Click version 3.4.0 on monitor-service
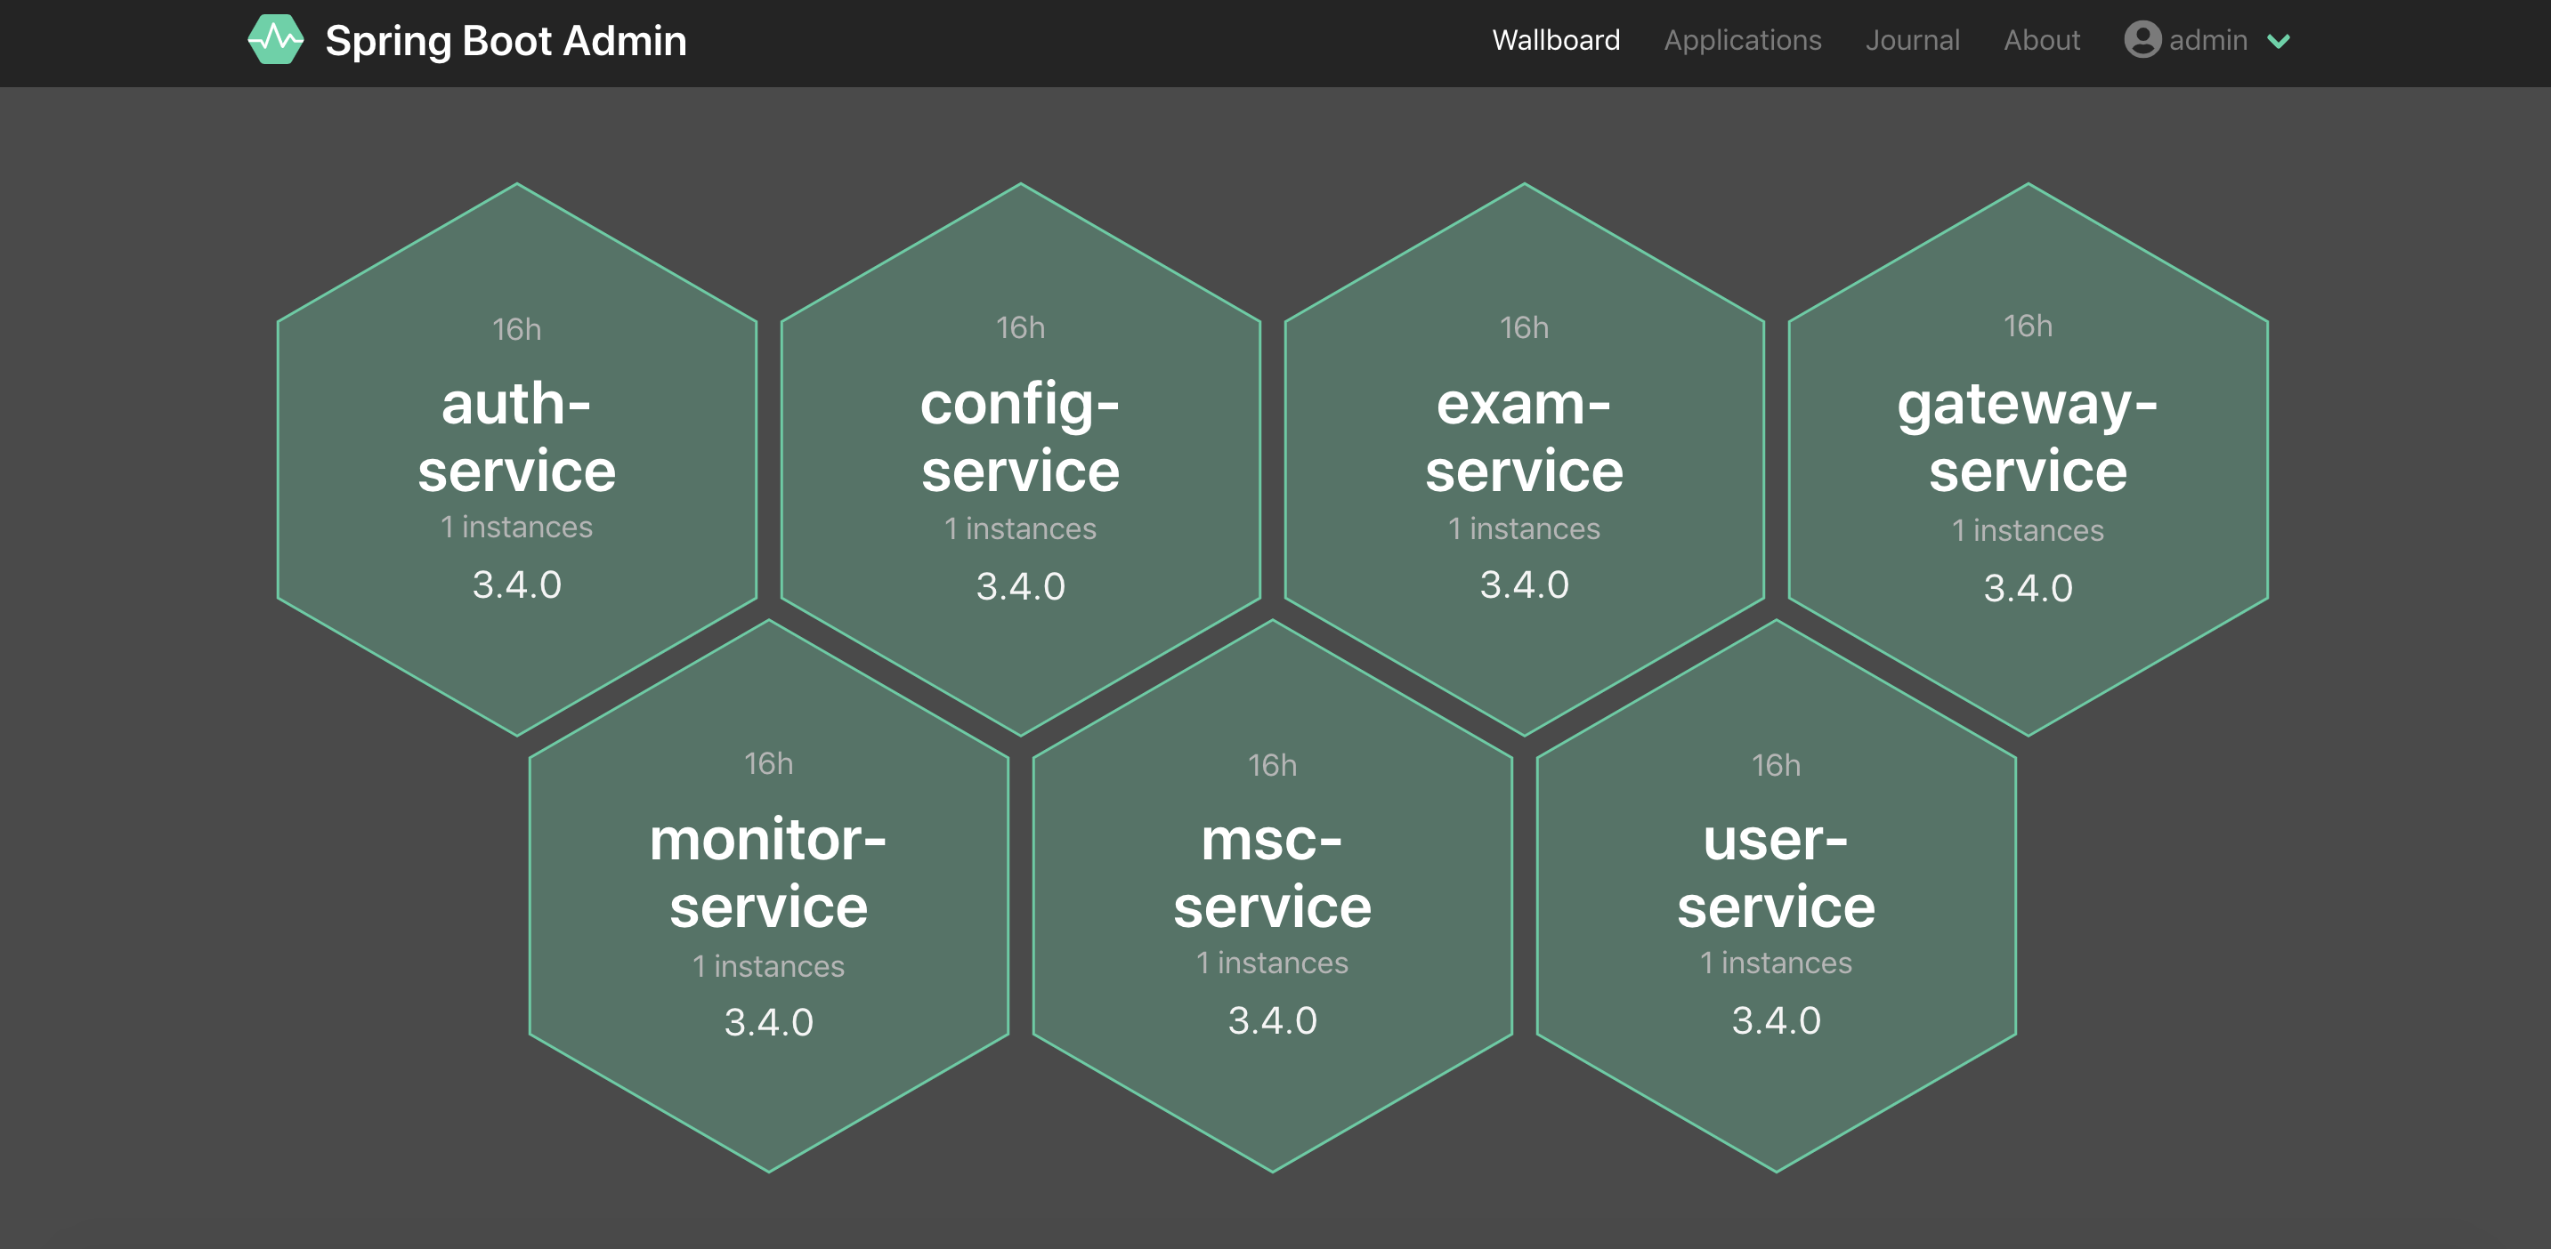2551x1249 pixels. [x=768, y=1022]
